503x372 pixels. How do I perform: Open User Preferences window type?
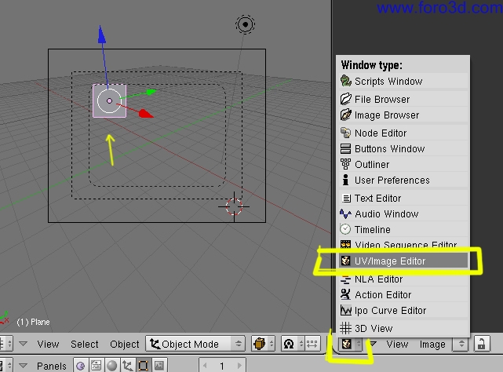(x=403, y=180)
